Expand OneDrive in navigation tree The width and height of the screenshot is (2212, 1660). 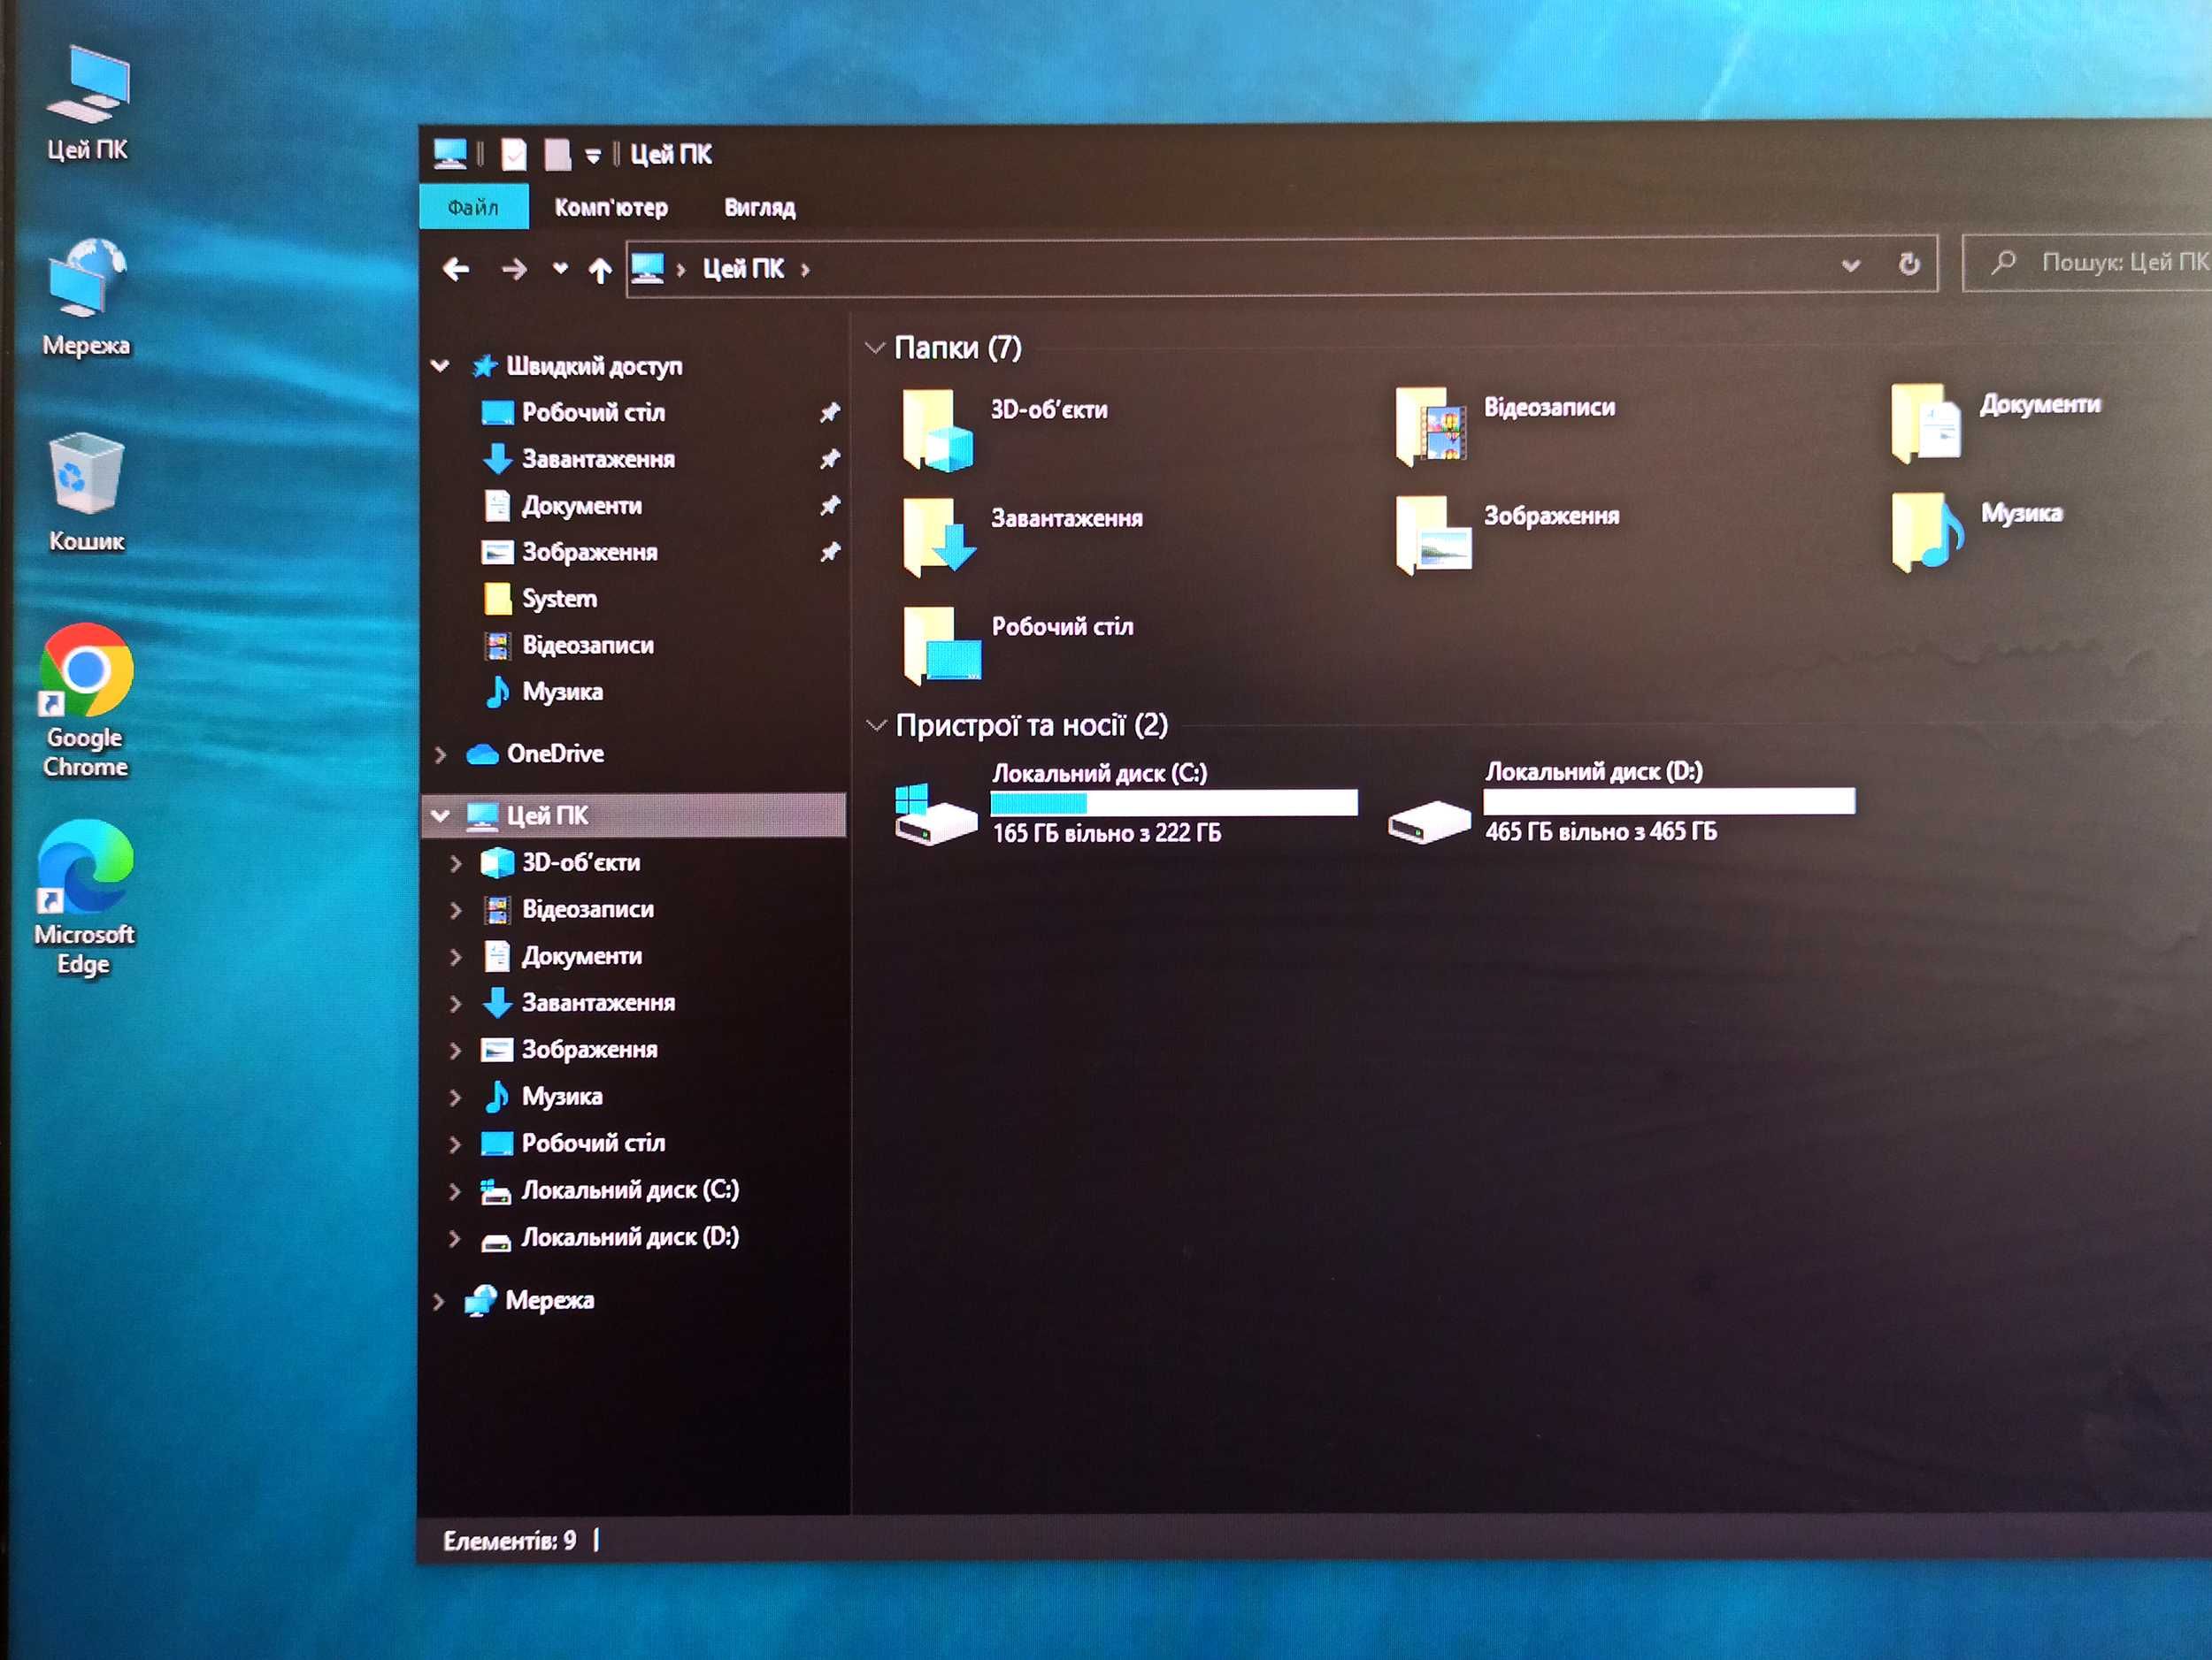(440, 754)
